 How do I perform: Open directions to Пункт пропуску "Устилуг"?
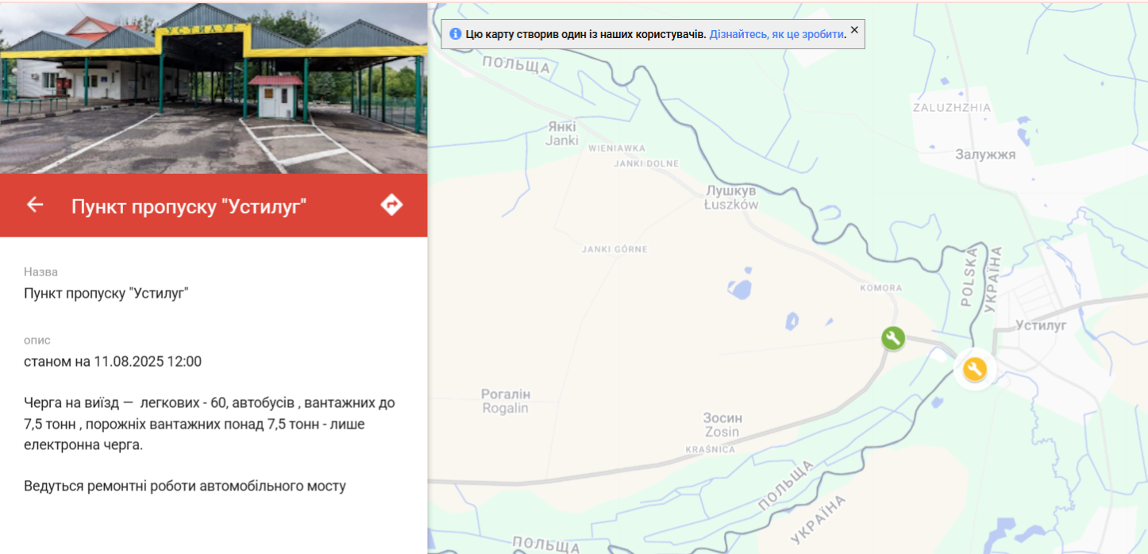pos(391,205)
